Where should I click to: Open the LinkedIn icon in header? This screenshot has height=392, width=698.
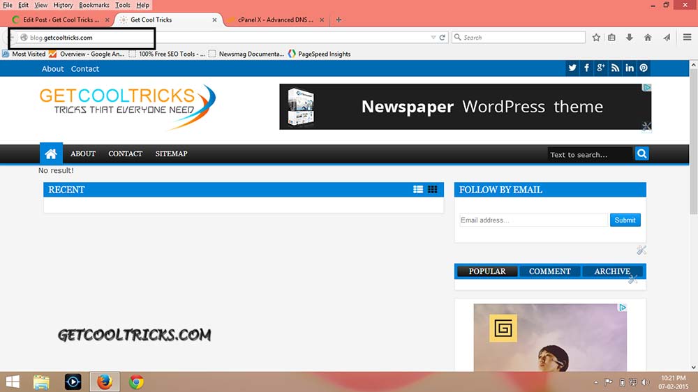coord(630,68)
